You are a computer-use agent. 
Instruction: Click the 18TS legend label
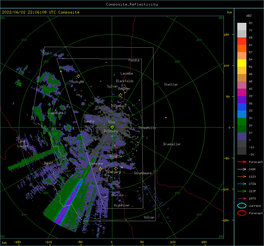(252, 199)
